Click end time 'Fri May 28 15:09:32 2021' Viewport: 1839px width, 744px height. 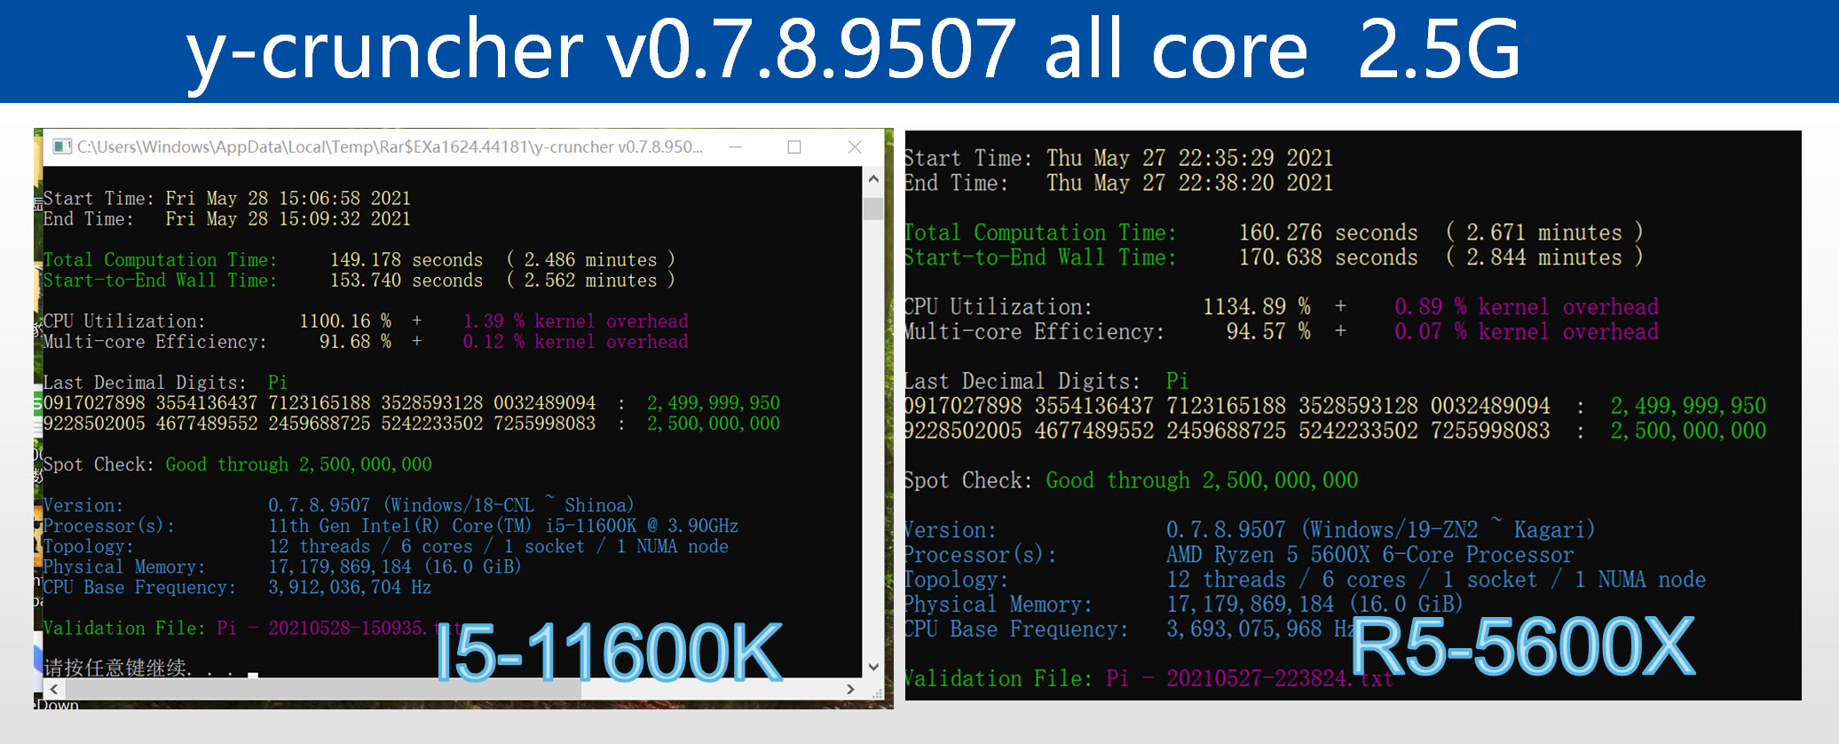coord(288,218)
